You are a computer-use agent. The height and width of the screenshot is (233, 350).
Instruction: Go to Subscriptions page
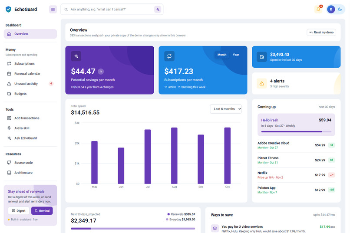tap(30, 64)
